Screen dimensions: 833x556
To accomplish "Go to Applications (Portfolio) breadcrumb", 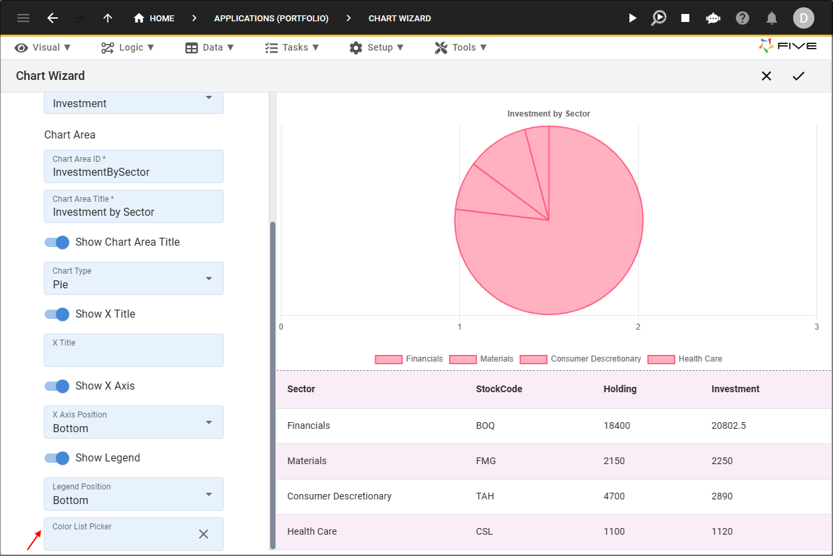I will pyautogui.click(x=271, y=19).
